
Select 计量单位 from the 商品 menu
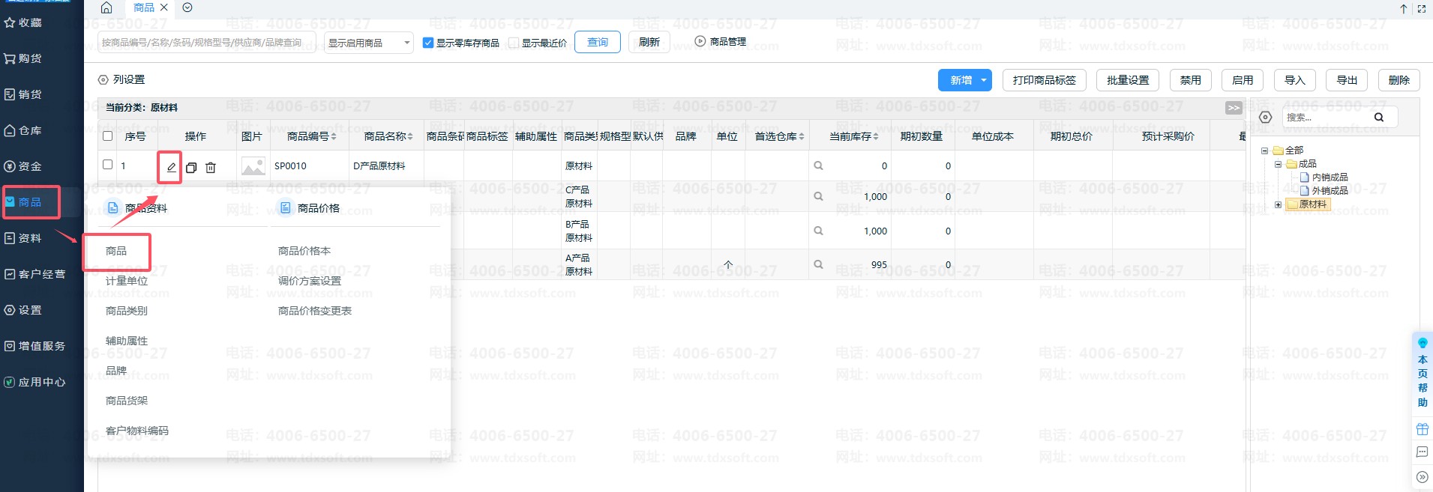click(x=127, y=281)
